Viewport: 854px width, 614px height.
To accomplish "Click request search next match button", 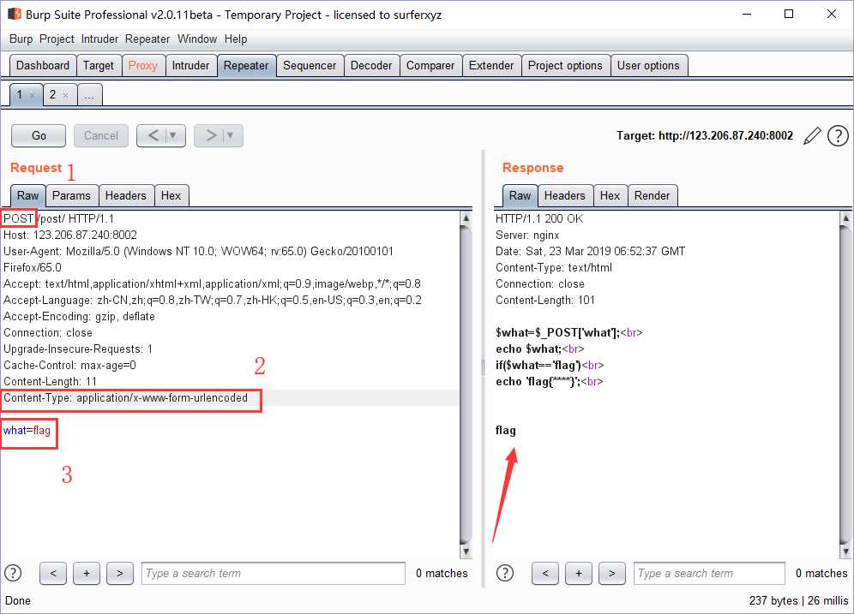I will tap(120, 573).
